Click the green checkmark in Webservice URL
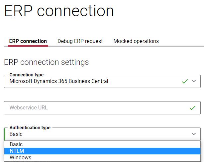The width and height of the screenshot is (204, 162). [x=193, y=108]
